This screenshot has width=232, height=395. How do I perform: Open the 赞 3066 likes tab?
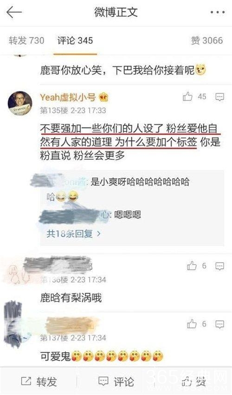pyautogui.click(x=207, y=40)
